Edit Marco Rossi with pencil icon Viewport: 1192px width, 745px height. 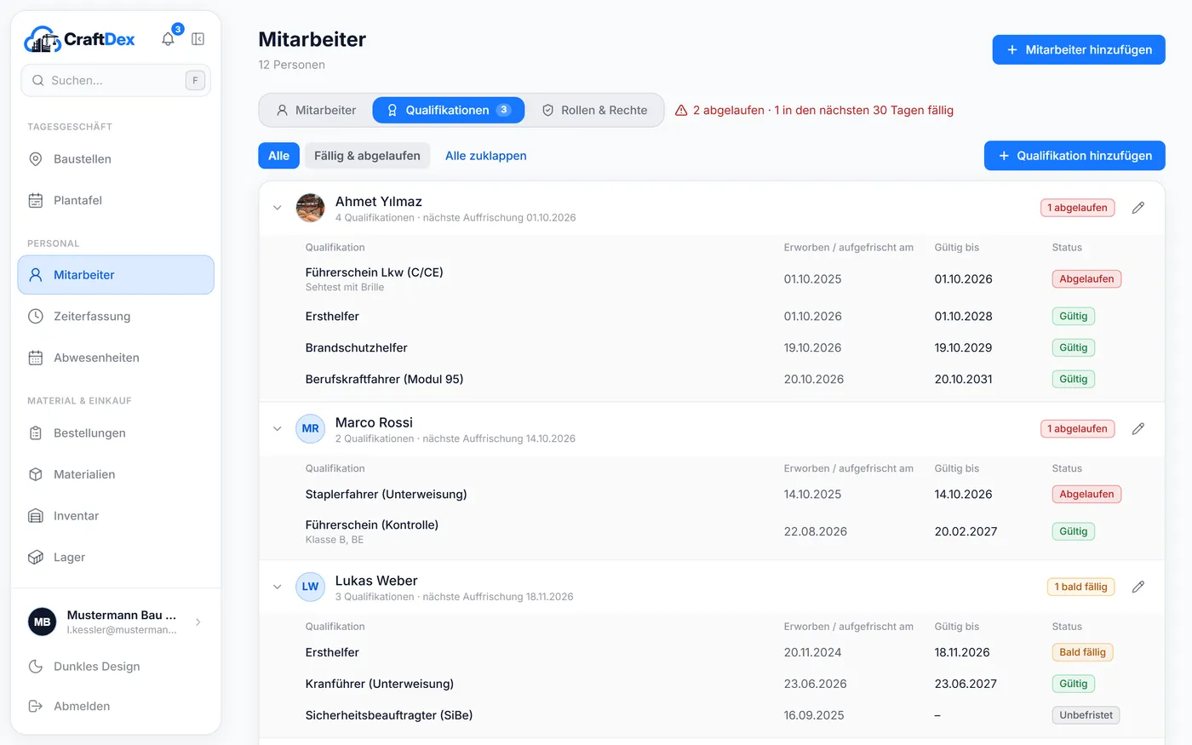[x=1138, y=429]
